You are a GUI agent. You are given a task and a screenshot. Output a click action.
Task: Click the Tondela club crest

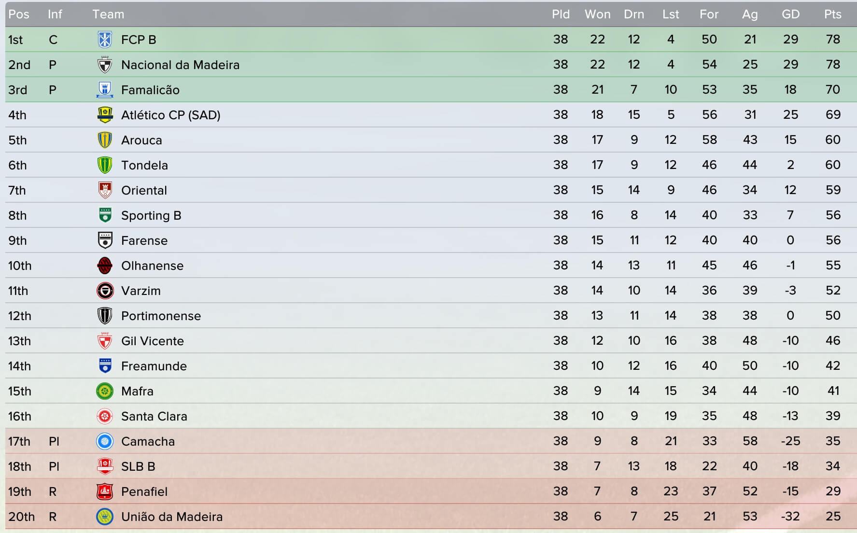[x=105, y=165]
